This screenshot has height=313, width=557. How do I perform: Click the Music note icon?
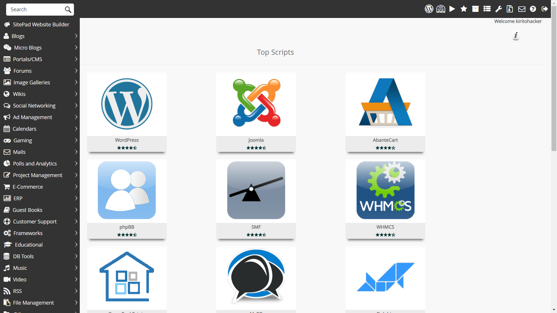[x=7, y=268]
